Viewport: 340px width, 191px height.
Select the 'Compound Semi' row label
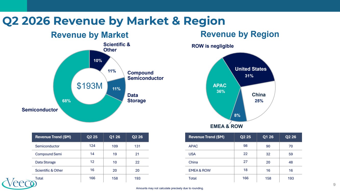point(48,154)
